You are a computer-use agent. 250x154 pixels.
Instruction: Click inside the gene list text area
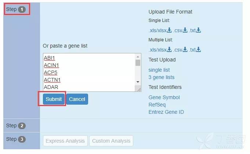click(x=89, y=72)
